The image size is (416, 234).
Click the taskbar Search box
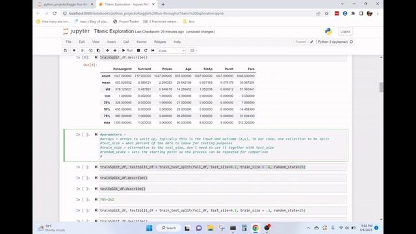(169, 228)
